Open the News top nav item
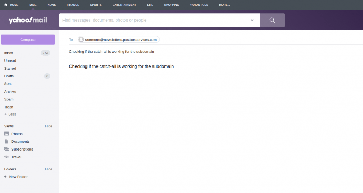 coord(51,5)
